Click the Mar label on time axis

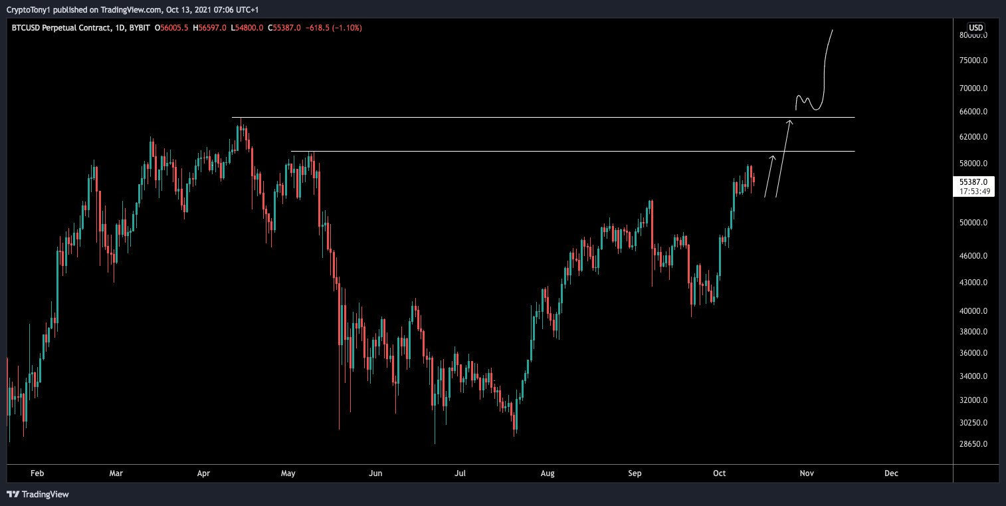(116, 473)
